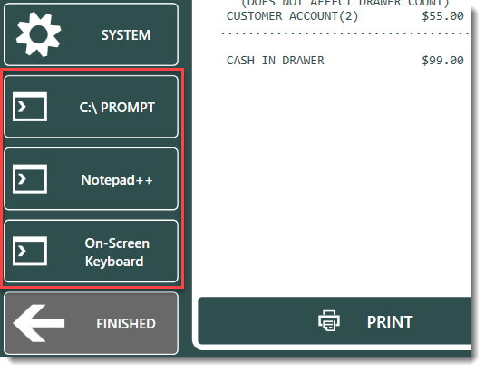485x371 pixels.
Task: Open the SYSTEM gear icon
Action: click(x=38, y=34)
